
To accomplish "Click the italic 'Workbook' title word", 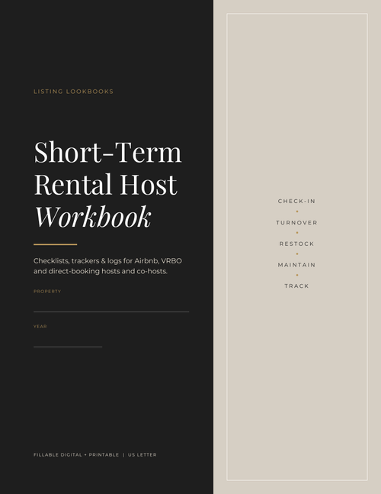I will pos(93,217).
